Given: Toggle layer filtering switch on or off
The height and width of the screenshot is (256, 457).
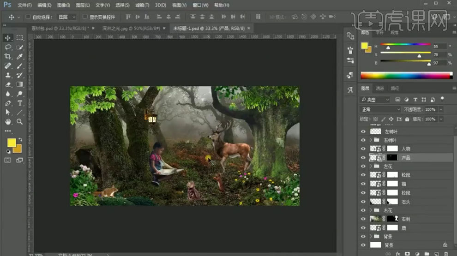Looking at the screenshot, I should (442, 99).
